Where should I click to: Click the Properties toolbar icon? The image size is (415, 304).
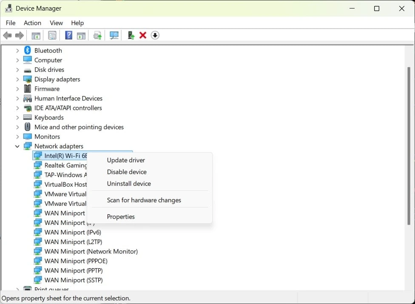(x=52, y=35)
